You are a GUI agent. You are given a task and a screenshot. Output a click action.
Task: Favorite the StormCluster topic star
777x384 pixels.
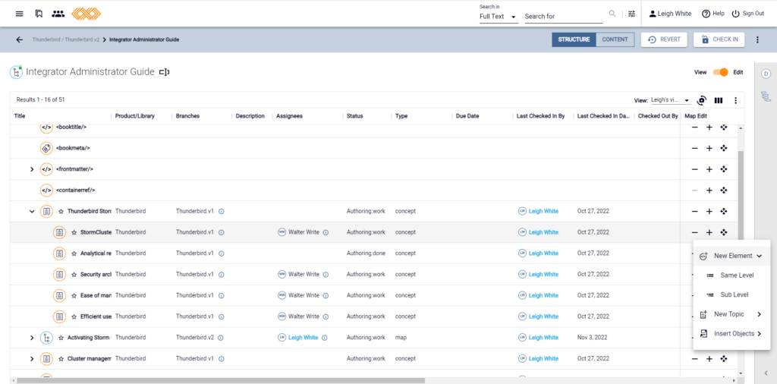[x=74, y=232]
